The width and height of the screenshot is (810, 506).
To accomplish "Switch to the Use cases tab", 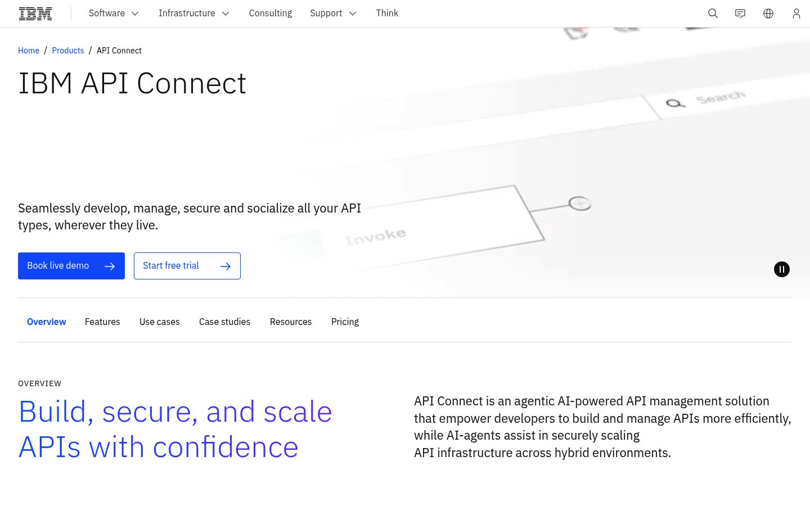I will pyautogui.click(x=160, y=322).
